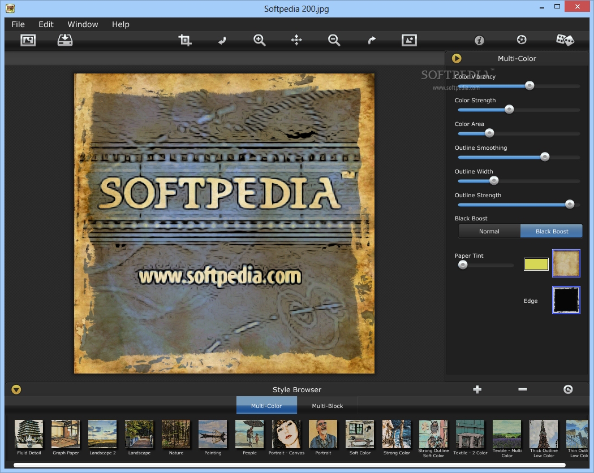
Task: Click the Color Area slider
Action: (519, 133)
